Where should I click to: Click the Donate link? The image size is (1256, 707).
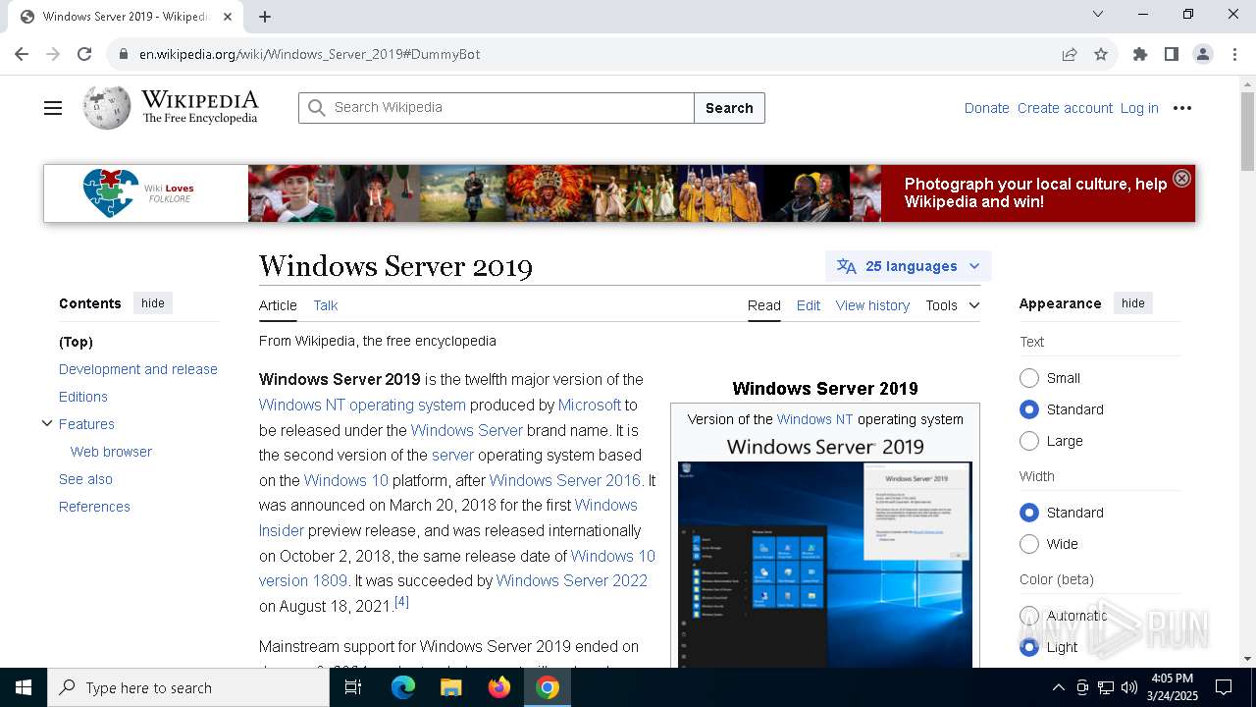pyautogui.click(x=987, y=108)
